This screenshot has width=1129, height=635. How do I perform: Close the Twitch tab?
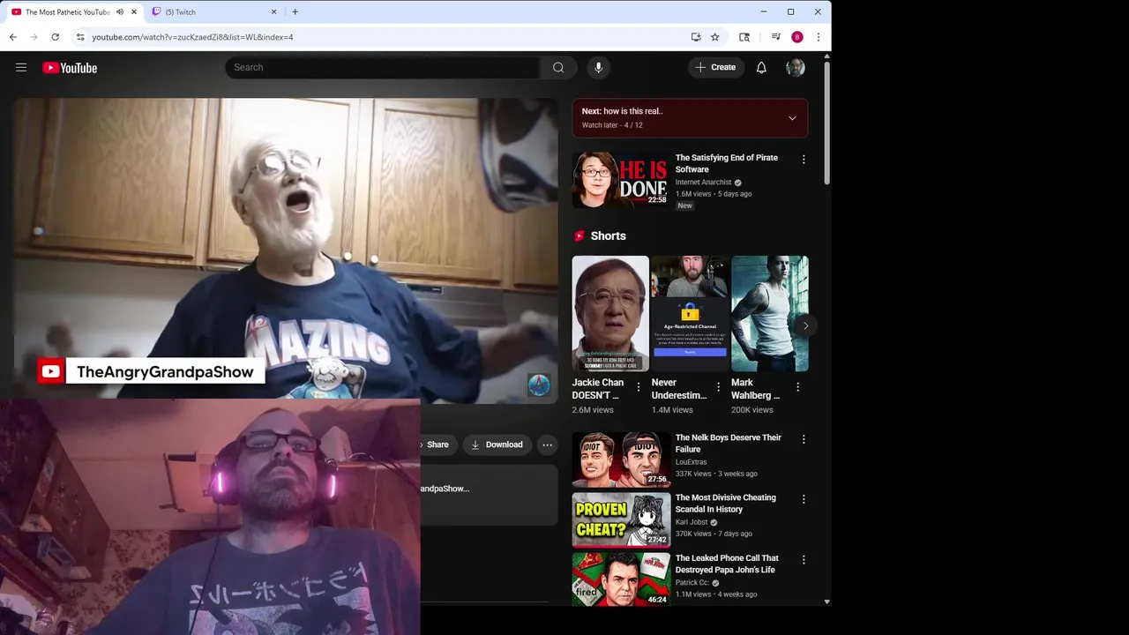[x=273, y=12]
